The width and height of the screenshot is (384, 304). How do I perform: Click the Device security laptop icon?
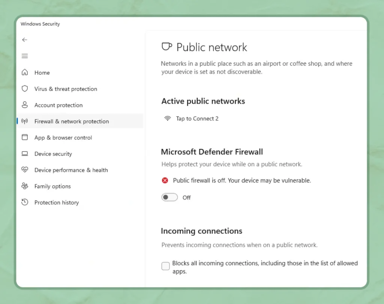point(25,153)
